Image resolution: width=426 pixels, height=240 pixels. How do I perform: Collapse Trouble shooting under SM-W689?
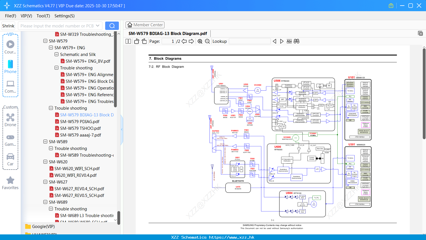[51, 209]
